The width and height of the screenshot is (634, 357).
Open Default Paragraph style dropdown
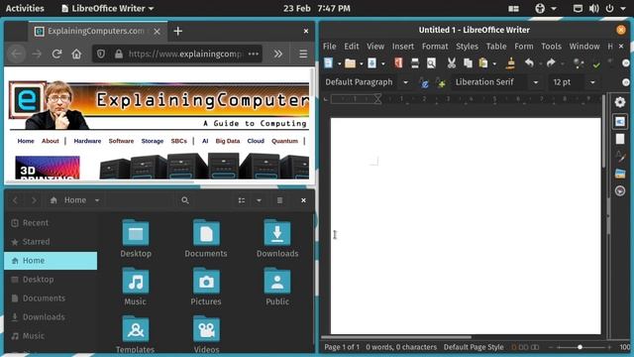click(405, 82)
